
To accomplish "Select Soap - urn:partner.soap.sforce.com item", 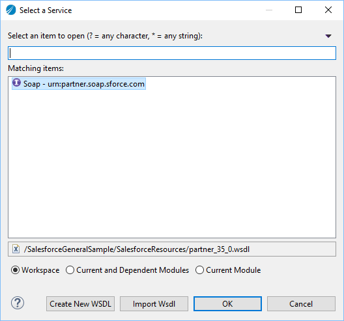I will (x=79, y=84).
